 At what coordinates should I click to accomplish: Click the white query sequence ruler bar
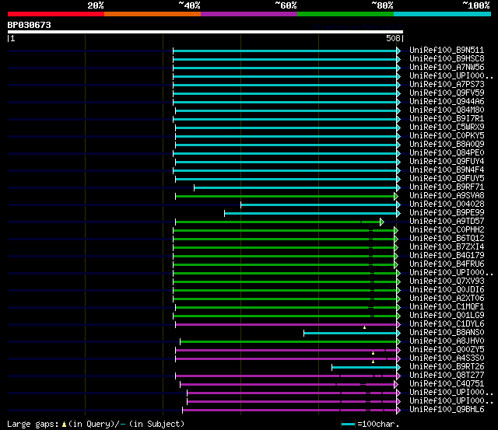pyautogui.click(x=205, y=32)
